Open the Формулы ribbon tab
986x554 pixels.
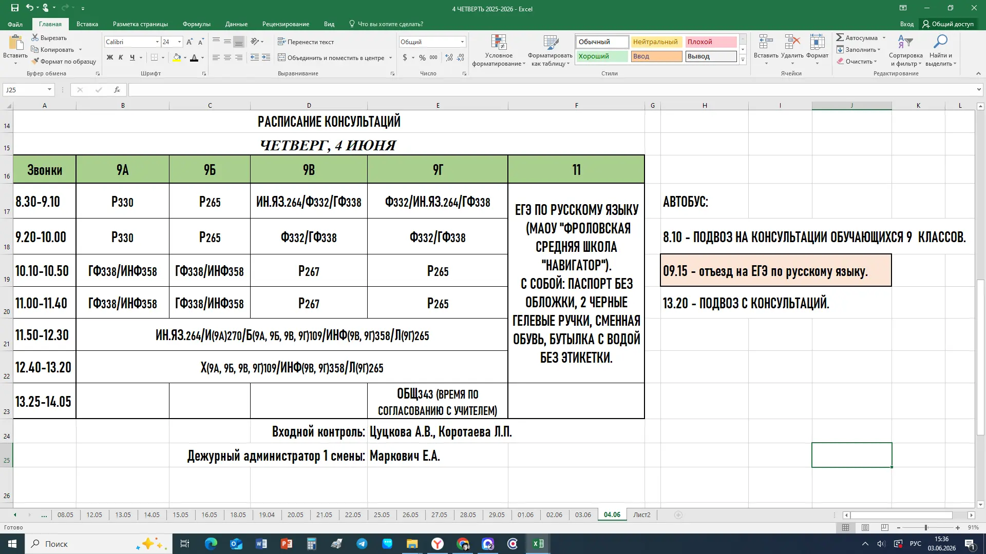[197, 24]
